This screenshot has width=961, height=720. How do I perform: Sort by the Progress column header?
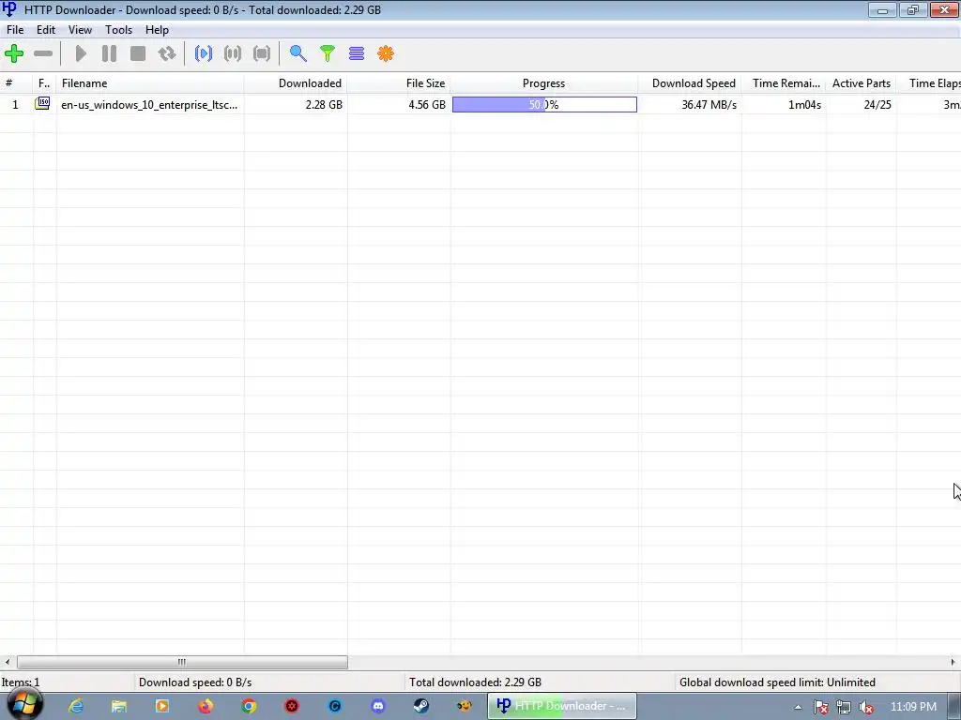pyautogui.click(x=544, y=83)
